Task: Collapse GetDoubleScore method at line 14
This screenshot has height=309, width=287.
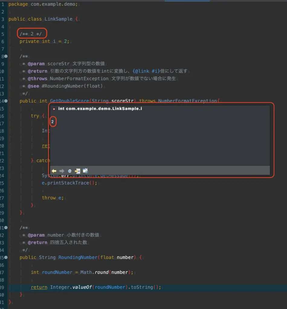Action: pos(6,101)
